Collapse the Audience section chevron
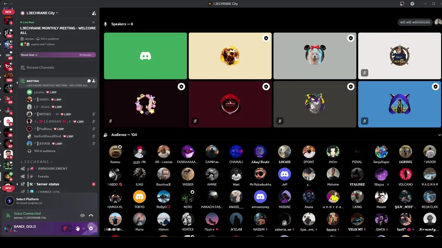Screen dimensions: 442x248 click(439, 135)
